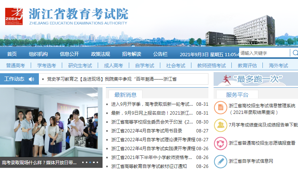
Task: Click the pink circular icon for 志愿填报查看
Action: point(221,143)
